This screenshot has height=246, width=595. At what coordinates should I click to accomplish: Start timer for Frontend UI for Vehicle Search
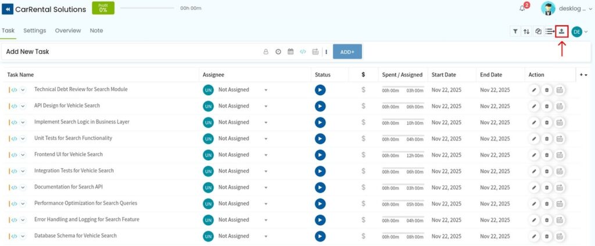[320, 155]
